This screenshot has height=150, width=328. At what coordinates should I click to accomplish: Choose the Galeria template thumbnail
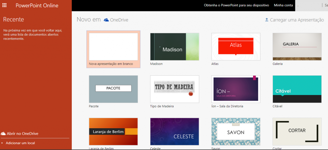[x=297, y=47]
